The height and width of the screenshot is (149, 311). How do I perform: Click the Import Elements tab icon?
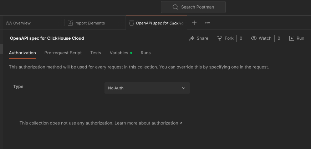click(70, 23)
